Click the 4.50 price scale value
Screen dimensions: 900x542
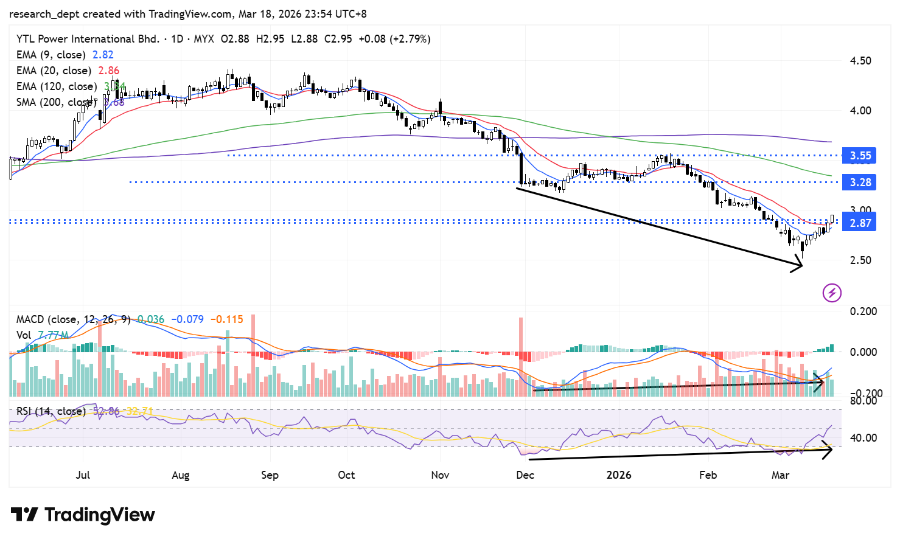coord(860,61)
